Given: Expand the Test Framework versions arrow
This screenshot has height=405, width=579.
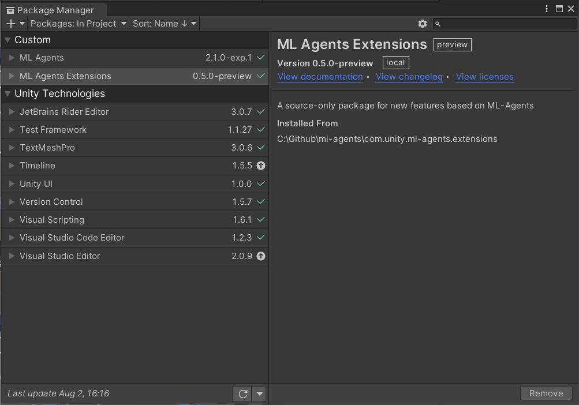Looking at the screenshot, I should point(12,130).
